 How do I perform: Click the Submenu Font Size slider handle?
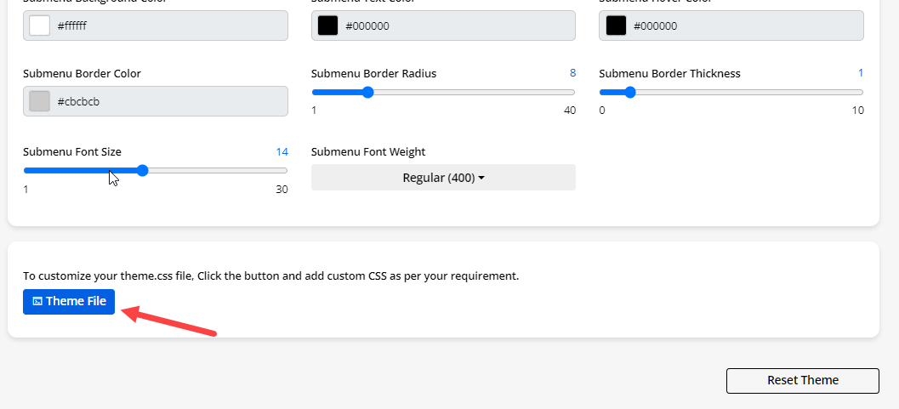[142, 171]
